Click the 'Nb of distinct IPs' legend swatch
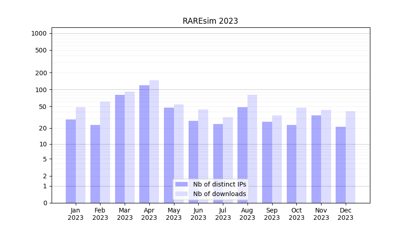 point(181,184)
